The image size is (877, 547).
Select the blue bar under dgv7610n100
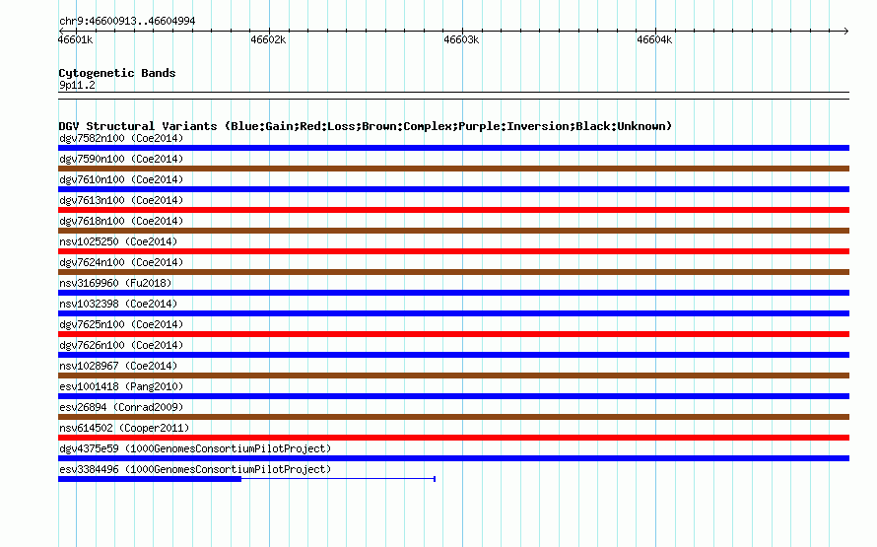pyautogui.click(x=453, y=189)
